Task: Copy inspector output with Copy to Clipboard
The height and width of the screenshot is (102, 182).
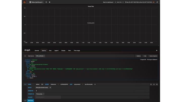Action: pyautogui.click(x=152, y=59)
